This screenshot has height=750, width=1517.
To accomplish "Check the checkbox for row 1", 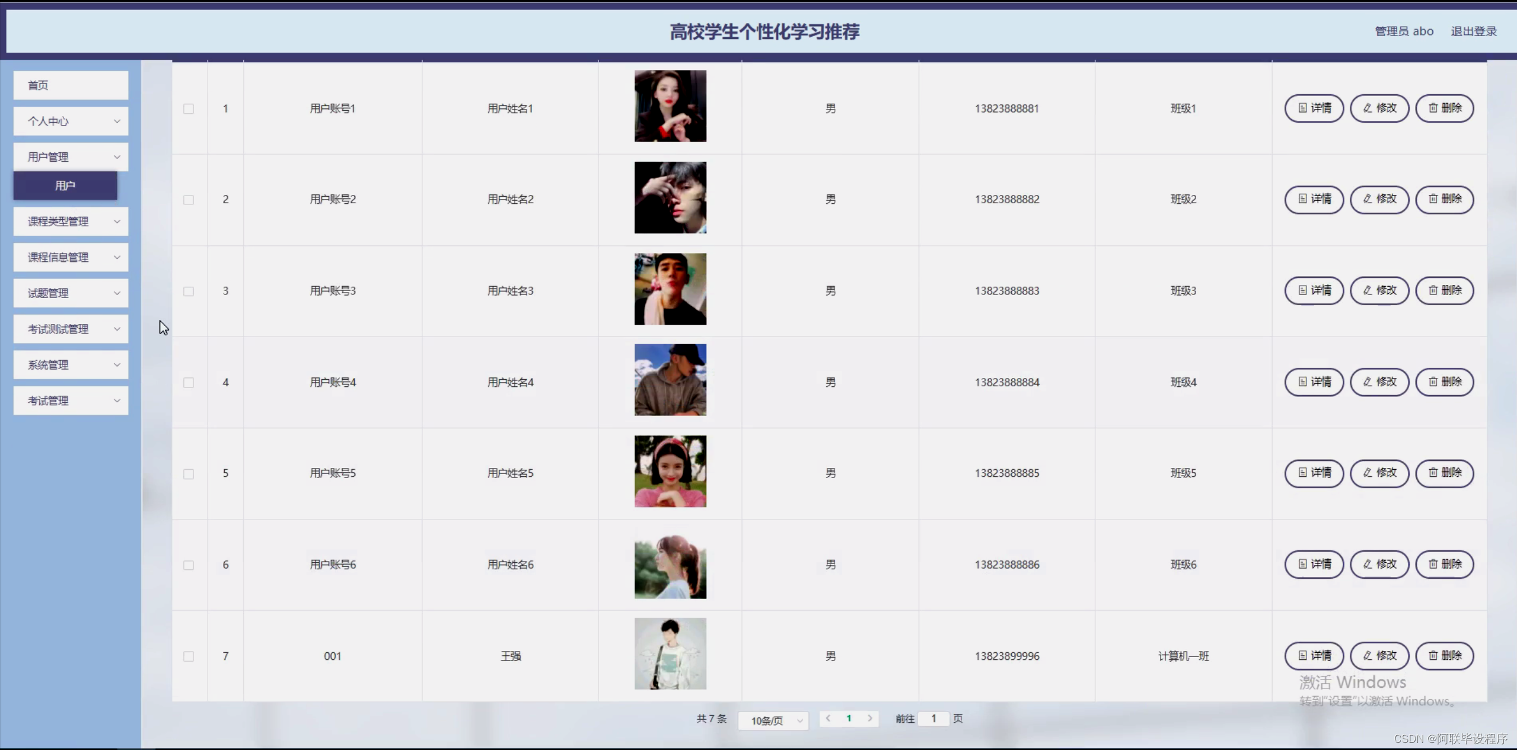I will (x=188, y=109).
